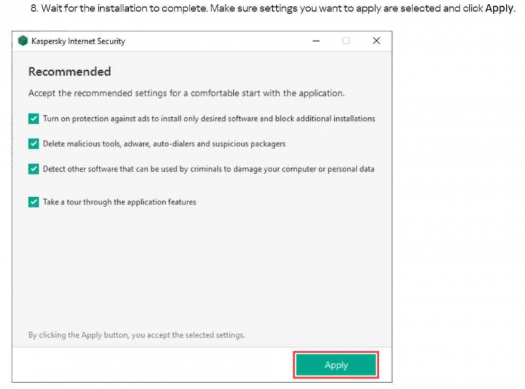Click bold Apply word in step 8 instructions
The height and width of the screenshot is (389, 525).
click(x=499, y=8)
